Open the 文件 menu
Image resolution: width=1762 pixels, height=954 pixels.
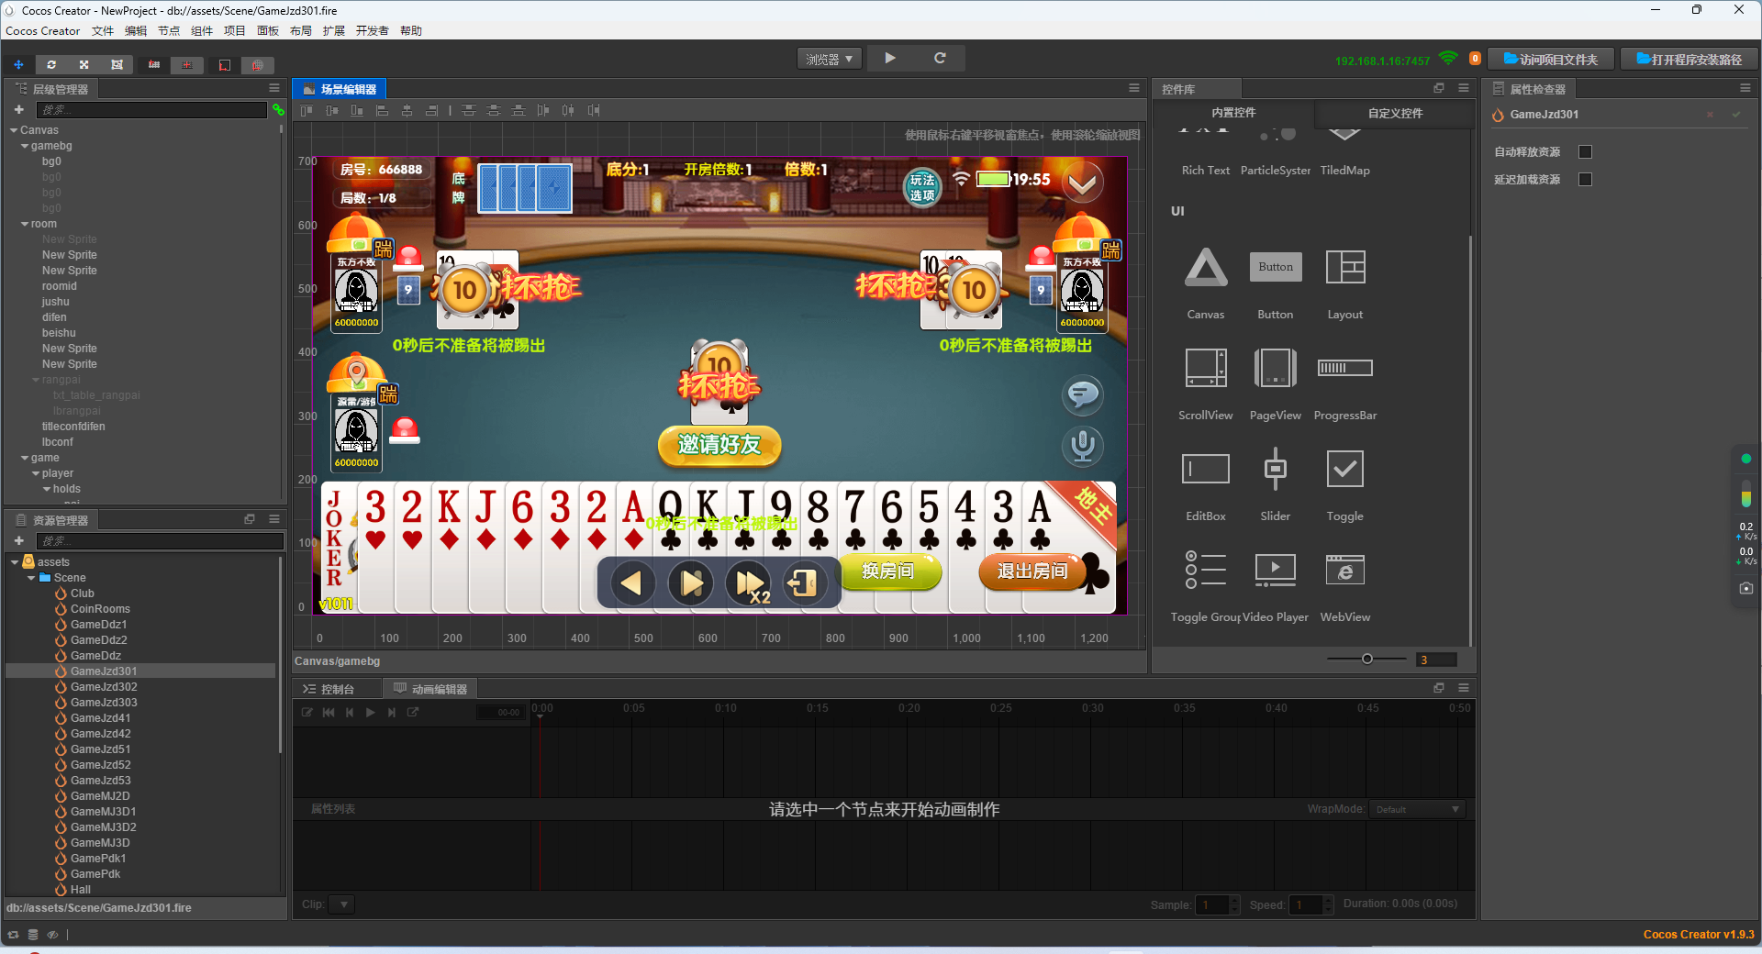point(103,30)
